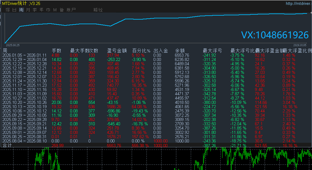Click the 余额 column header
Screen dimensions: 312x170
(x=180, y=51)
